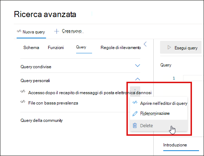Click the plus icon for Crea nuovo

pos(57,31)
